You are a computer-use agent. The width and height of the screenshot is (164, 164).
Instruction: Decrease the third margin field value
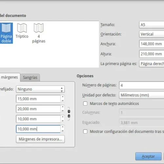[x=63, y=121]
